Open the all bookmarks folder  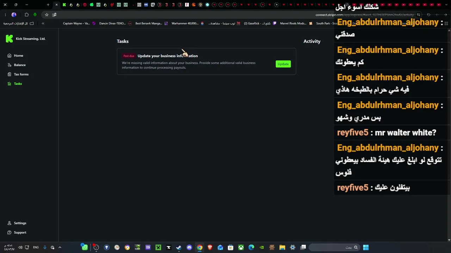19,24
